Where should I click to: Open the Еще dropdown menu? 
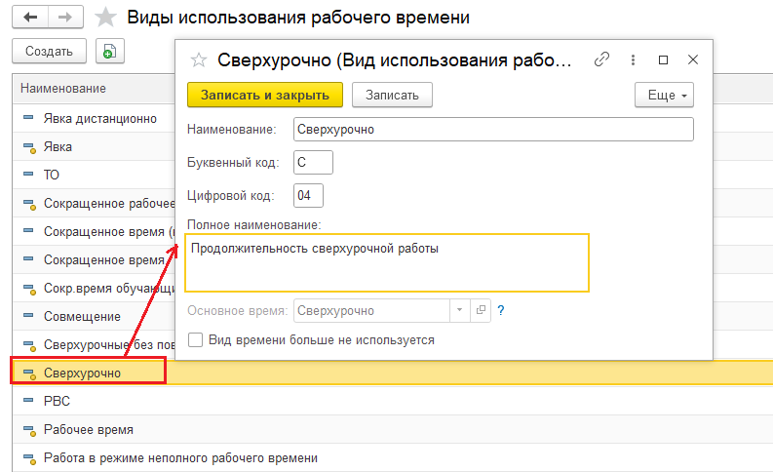(x=664, y=95)
